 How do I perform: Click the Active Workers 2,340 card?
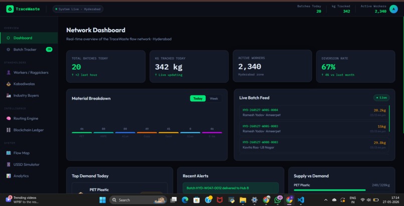pos(272,66)
